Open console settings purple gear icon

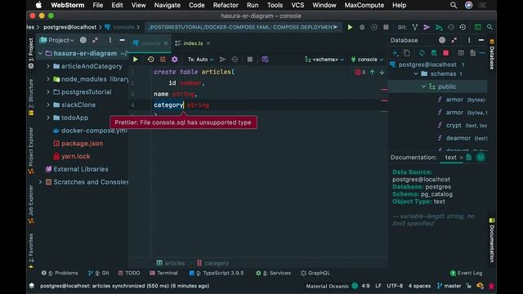click(174, 60)
